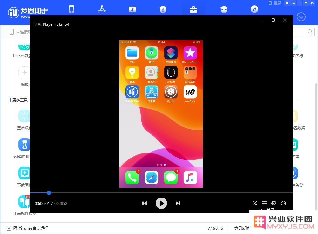Open the tutorials graduation cap tab

point(224,9)
